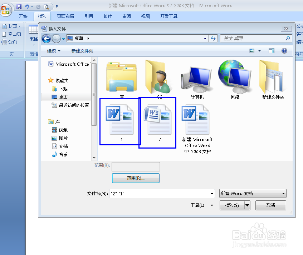Switch to the 页面布局 tab
Viewport: 303px width, 255px height.
[x=65, y=16]
